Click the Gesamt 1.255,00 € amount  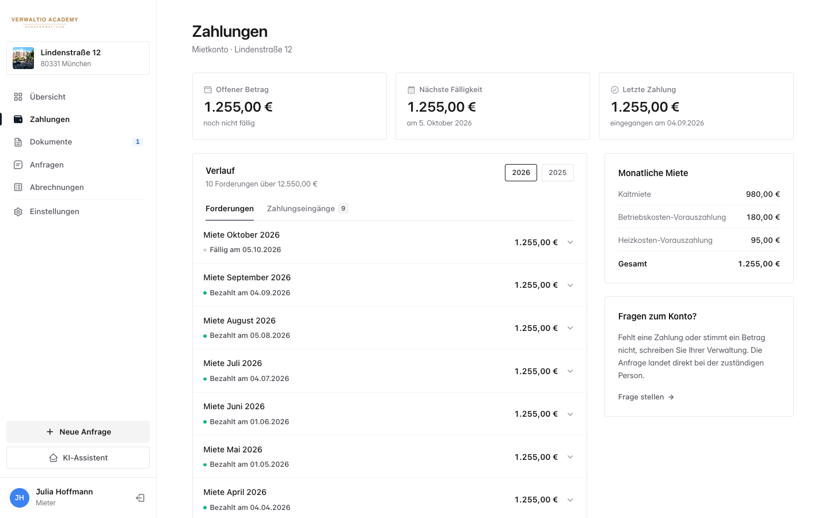click(759, 264)
